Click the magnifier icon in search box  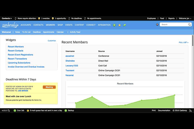[189, 25]
